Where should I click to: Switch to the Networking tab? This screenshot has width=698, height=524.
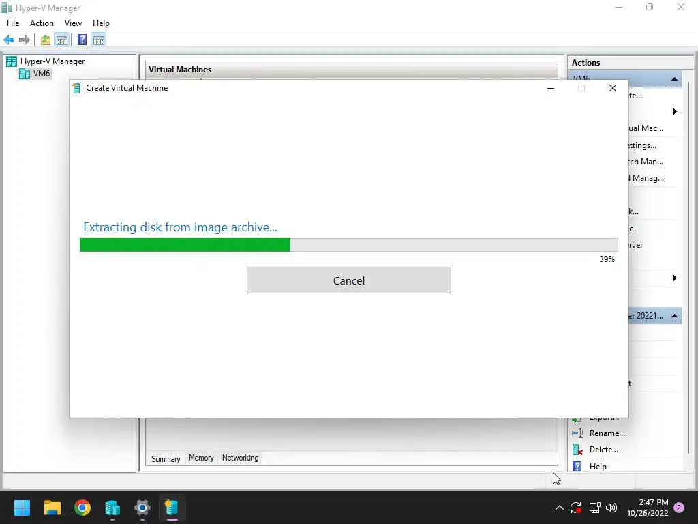point(241,458)
